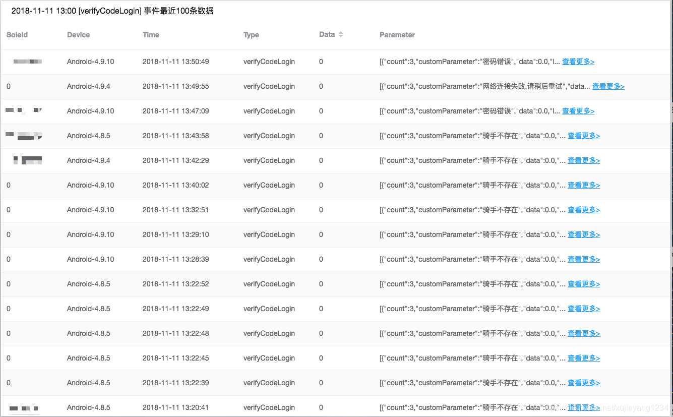This screenshot has width=673, height=417.
Task: Select the time cell 2018-11-11 13:47:09
Action: pos(175,111)
